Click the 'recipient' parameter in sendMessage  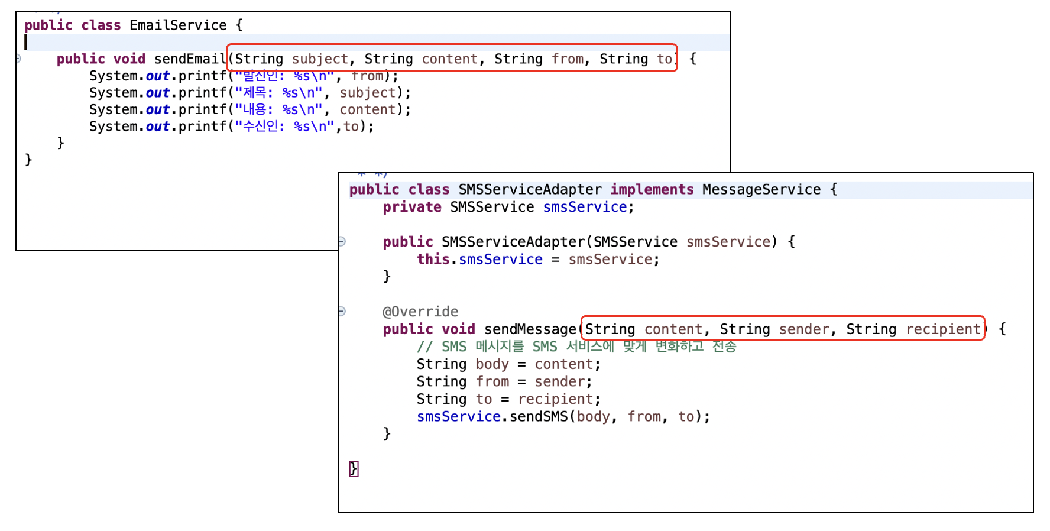pyautogui.click(x=943, y=329)
